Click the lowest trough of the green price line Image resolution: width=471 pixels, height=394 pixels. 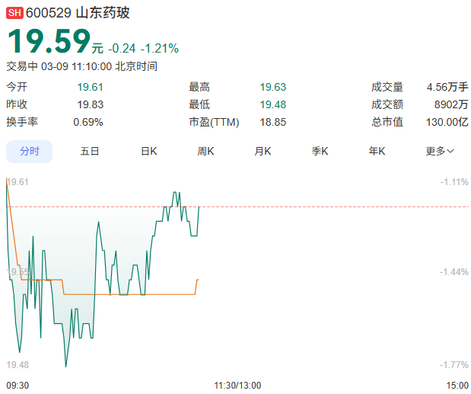(x=65, y=367)
